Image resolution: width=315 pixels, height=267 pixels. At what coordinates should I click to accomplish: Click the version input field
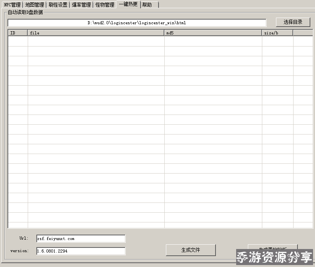[x=81, y=251]
